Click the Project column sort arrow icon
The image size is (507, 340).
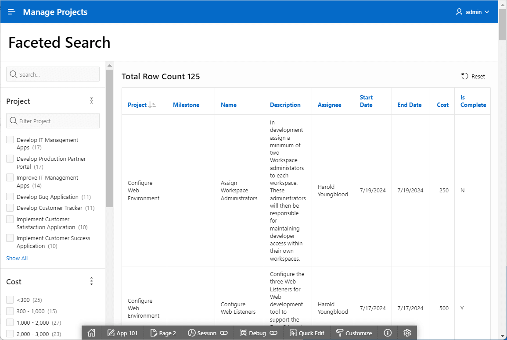click(152, 105)
